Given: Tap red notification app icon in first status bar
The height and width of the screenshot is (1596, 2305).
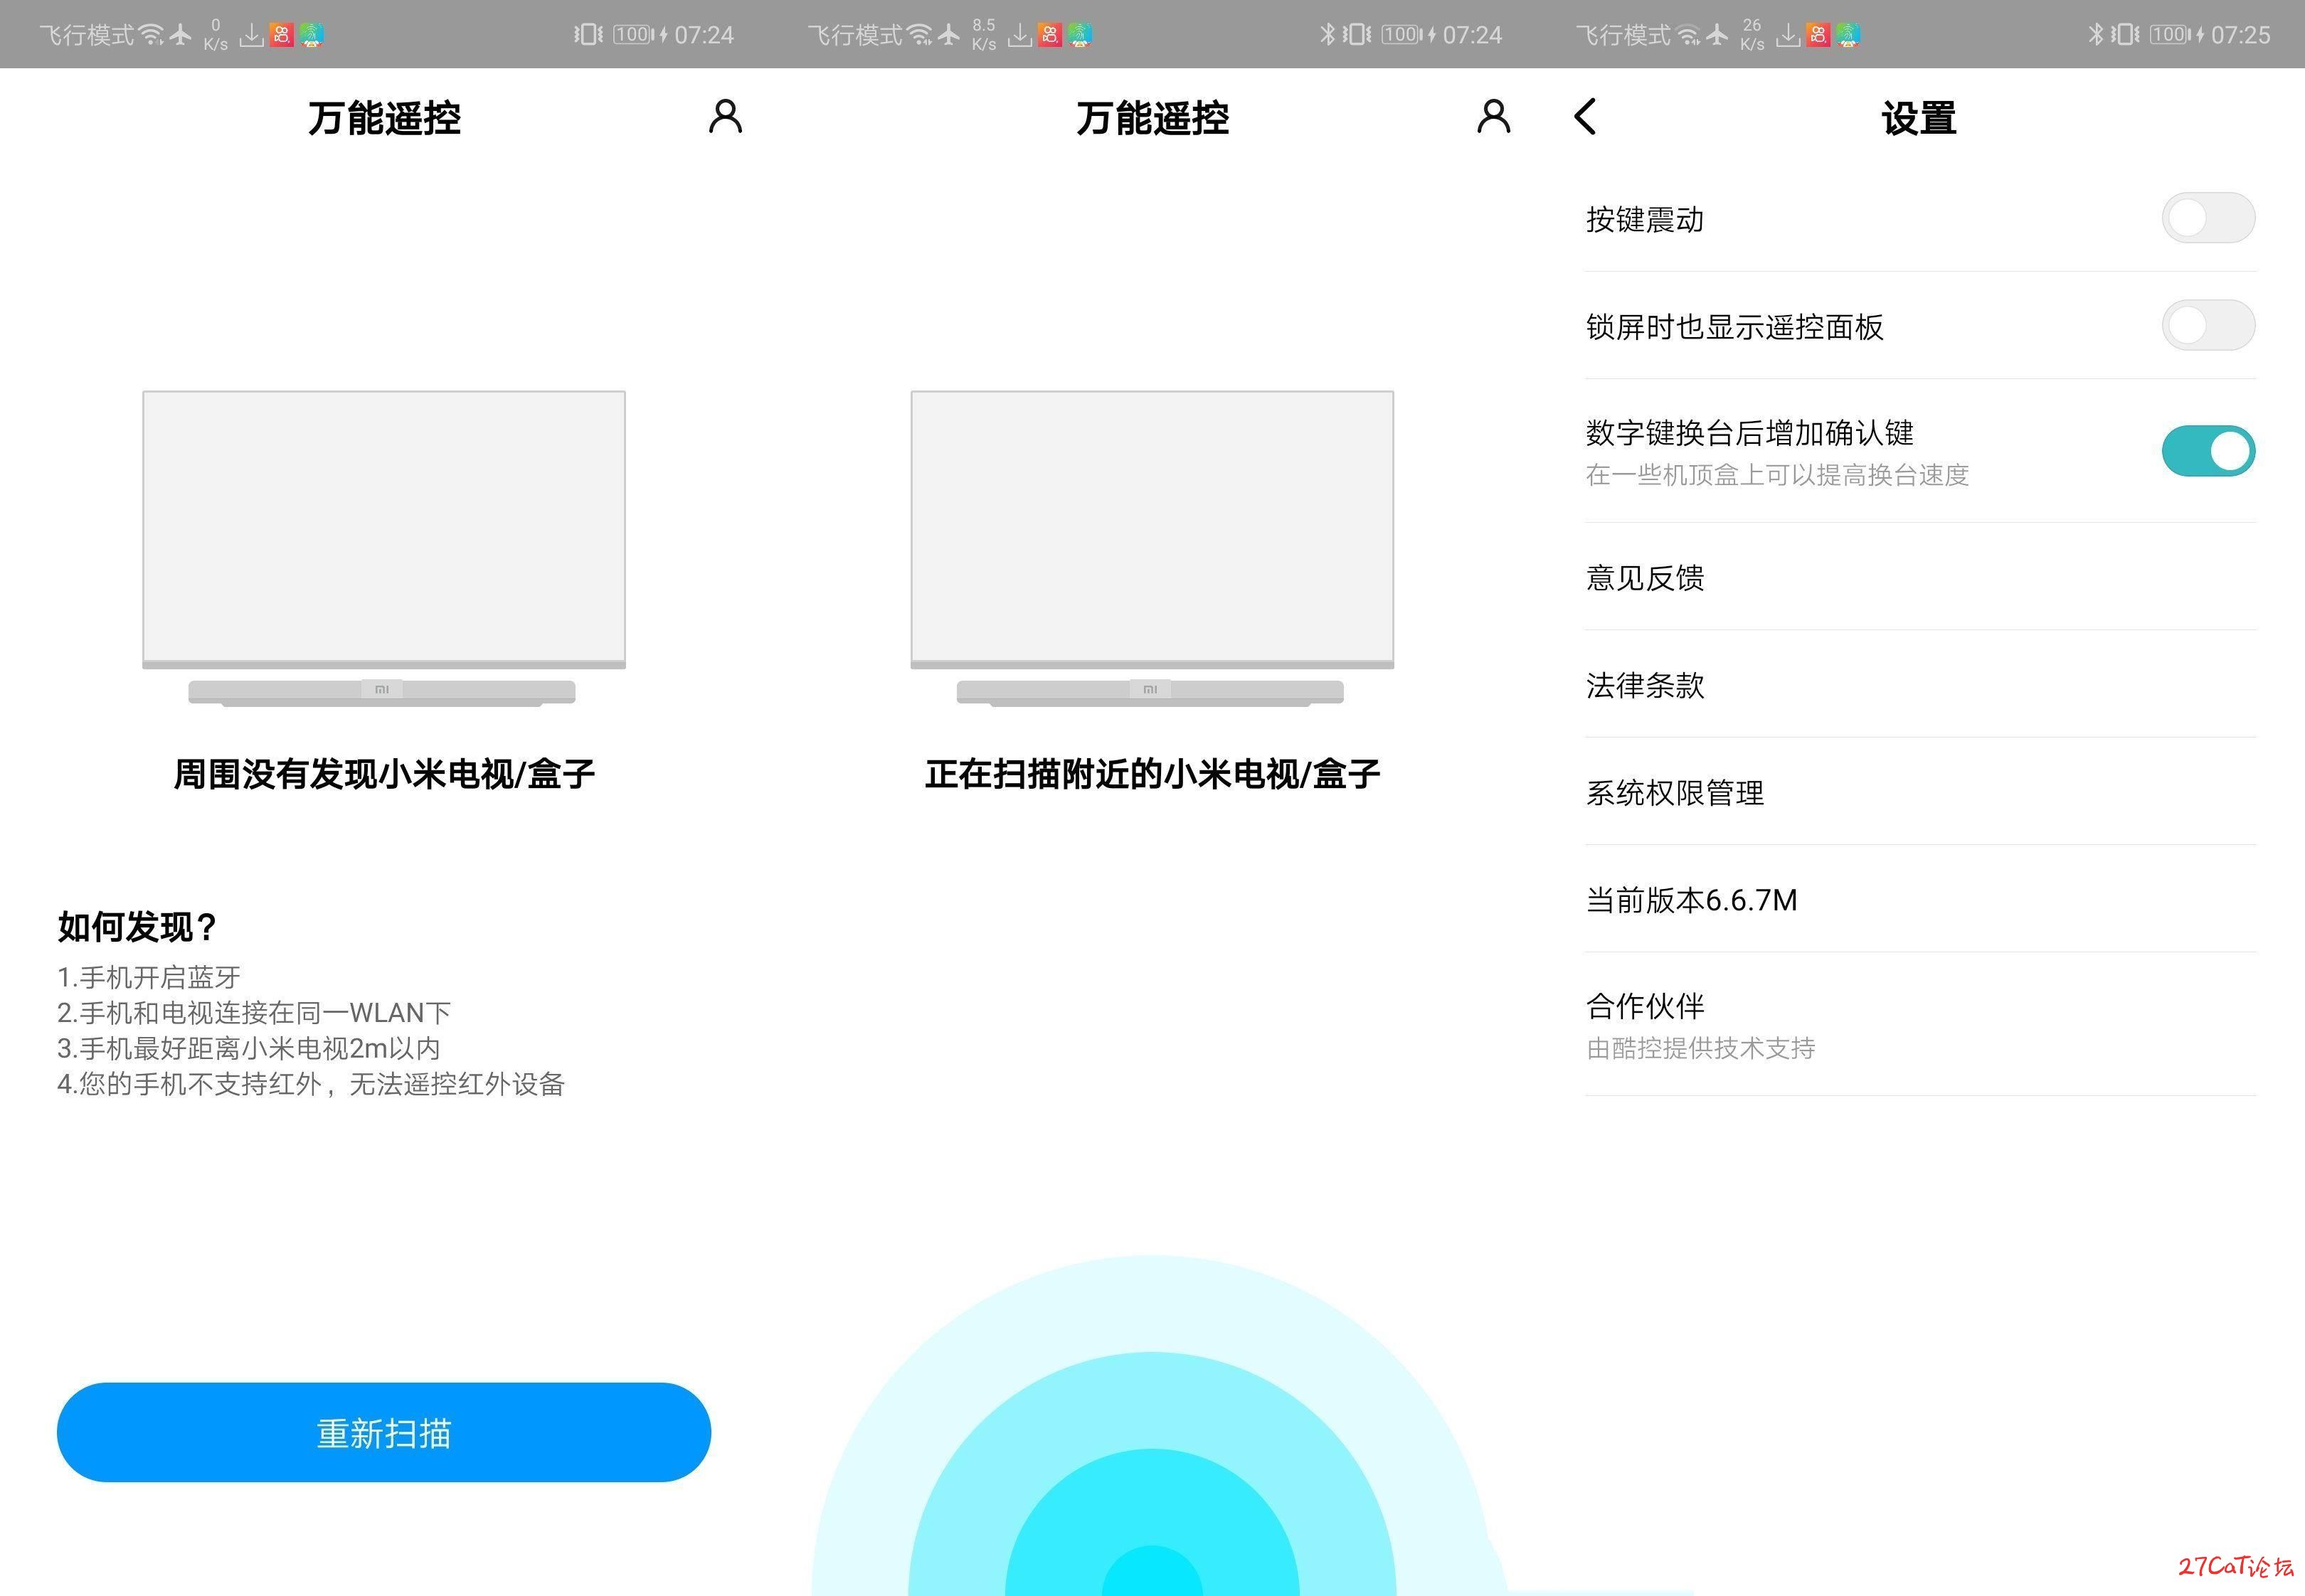Looking at the screenshot, I should [282, 35].
